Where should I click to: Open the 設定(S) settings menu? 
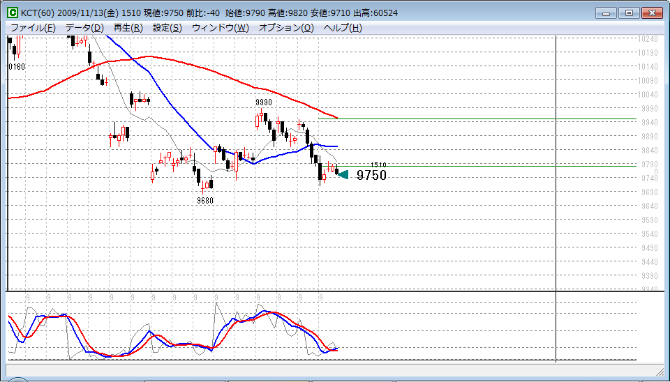pos(167,28)
